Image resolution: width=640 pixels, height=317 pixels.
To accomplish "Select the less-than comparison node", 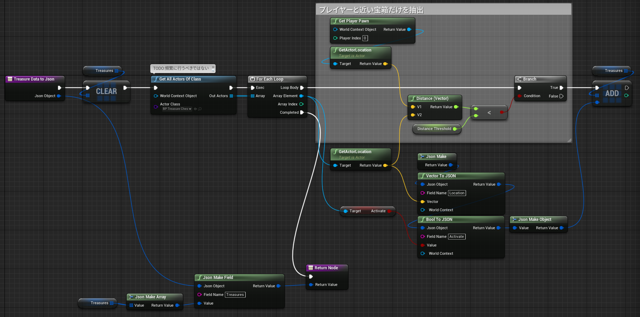I will tap(489, 112).
